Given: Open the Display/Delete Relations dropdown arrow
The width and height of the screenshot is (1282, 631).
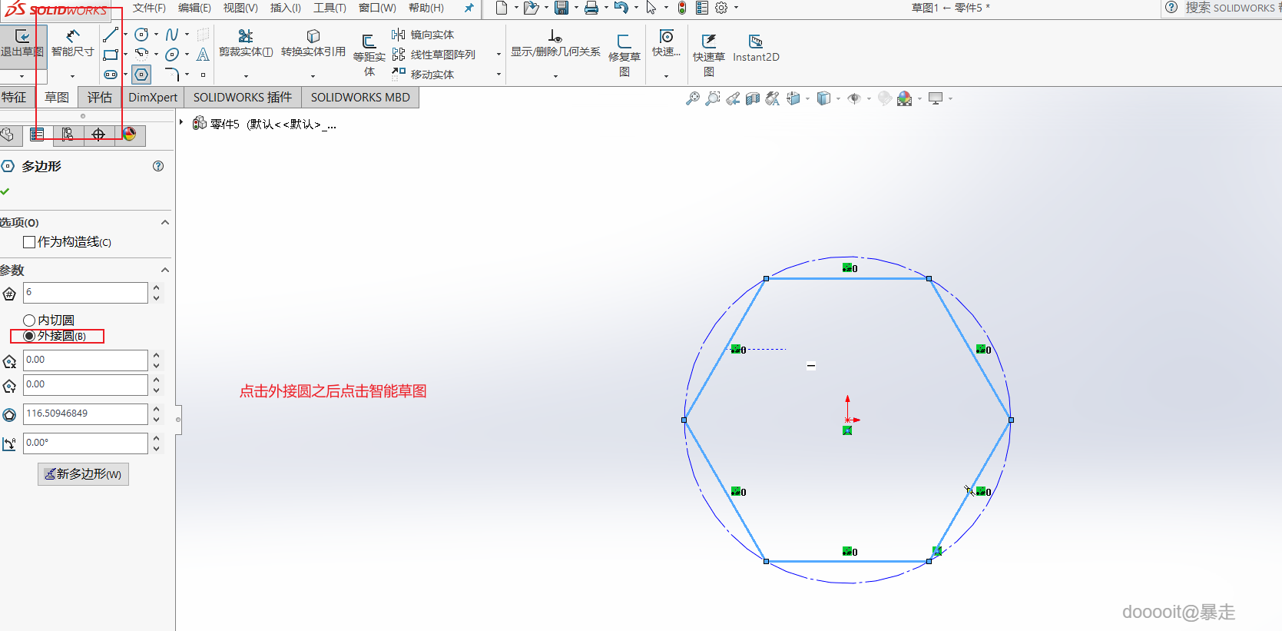Looking at the screenshot, I should coord(555,76).
